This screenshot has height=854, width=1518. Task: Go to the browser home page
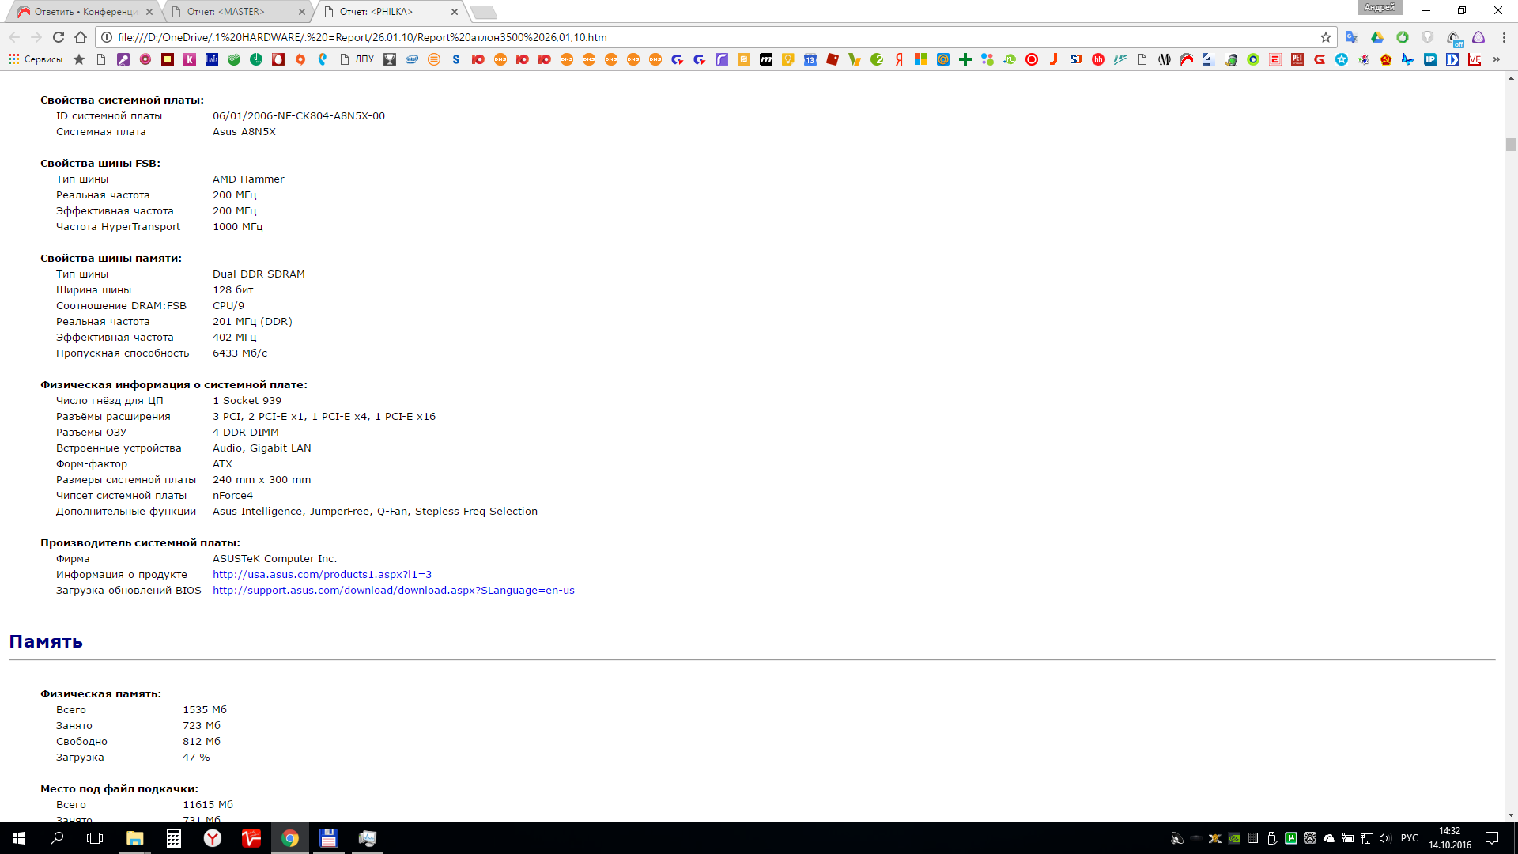[81, 37]
